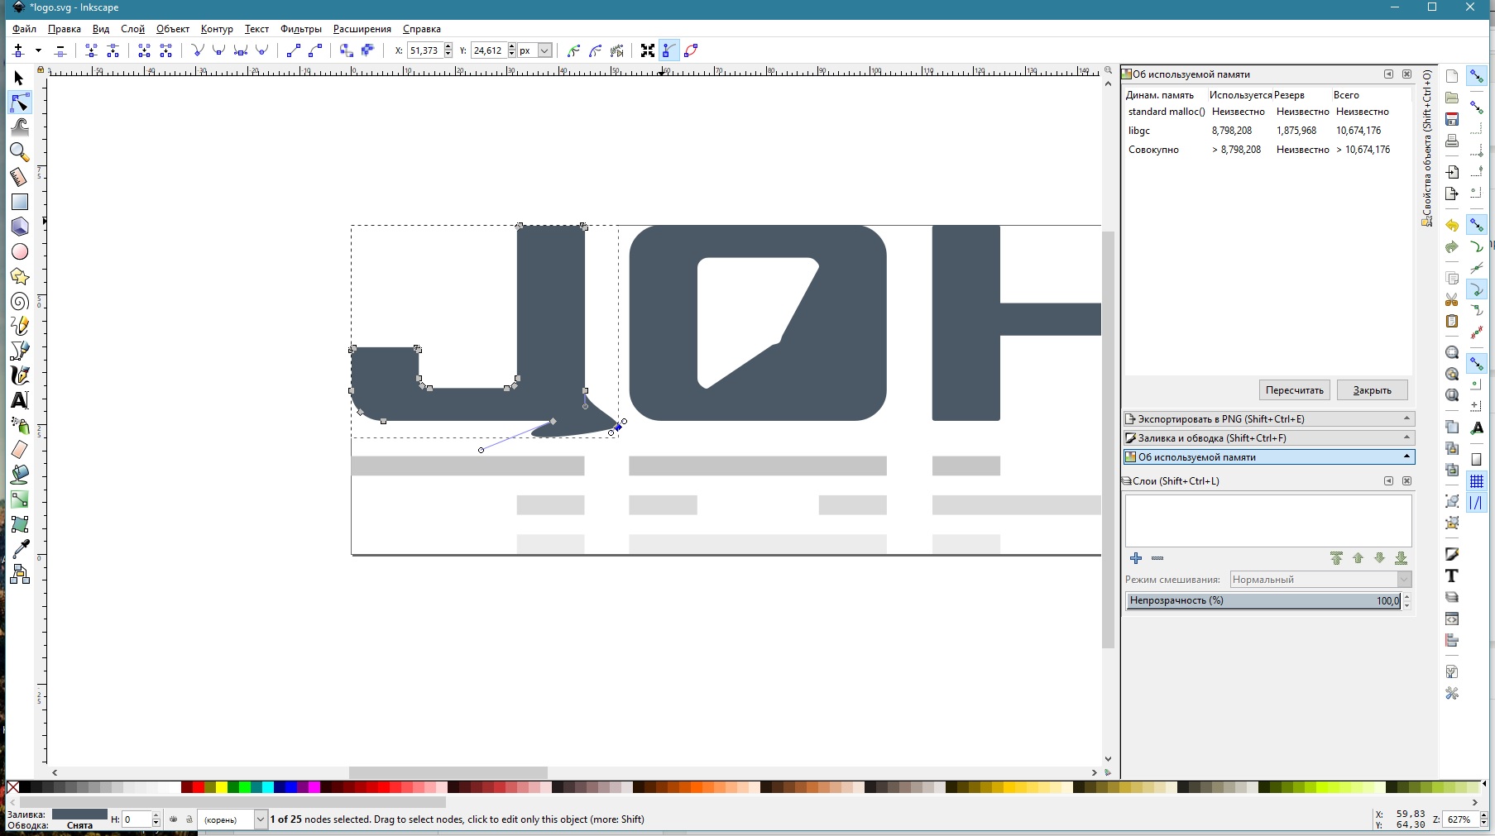Screen dimensions: 1495x836
Task: Toggle layer visibility eye in status bar
Action: 173,819
